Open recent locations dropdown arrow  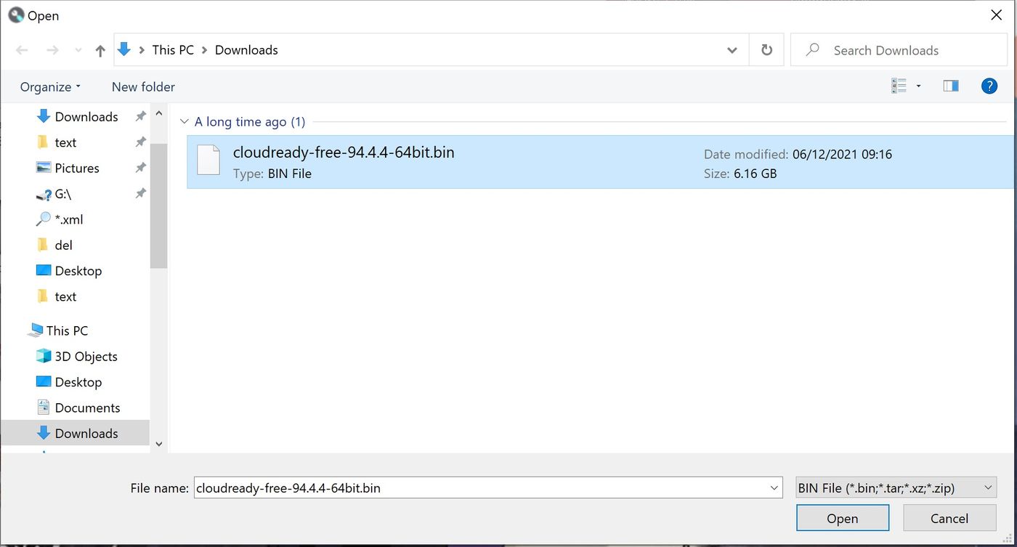click(x=78, y=51)
